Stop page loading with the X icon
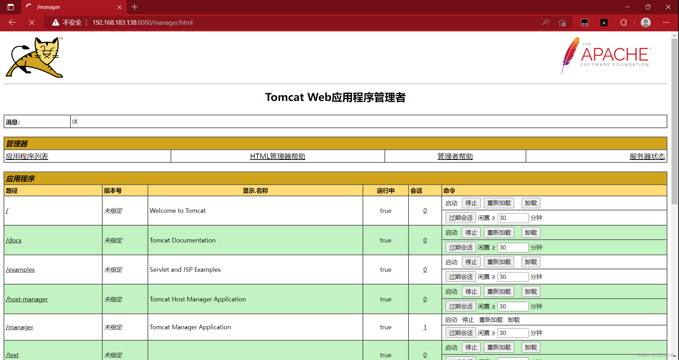The height and width of the screenshot is (360, 679). tap(32, 23)
